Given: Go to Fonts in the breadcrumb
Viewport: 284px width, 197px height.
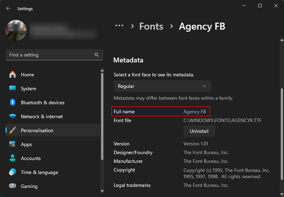Looking at the screenshot, I should 151,26.
